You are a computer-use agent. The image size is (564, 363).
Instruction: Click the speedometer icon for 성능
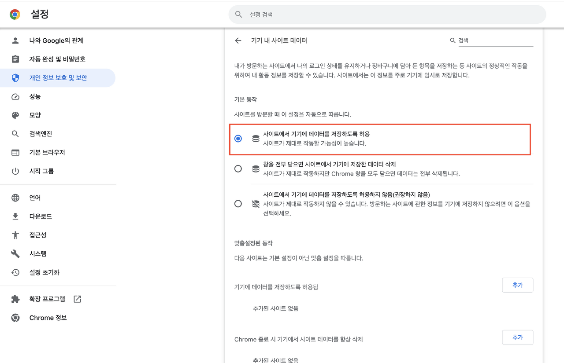(x=15, y=96)
